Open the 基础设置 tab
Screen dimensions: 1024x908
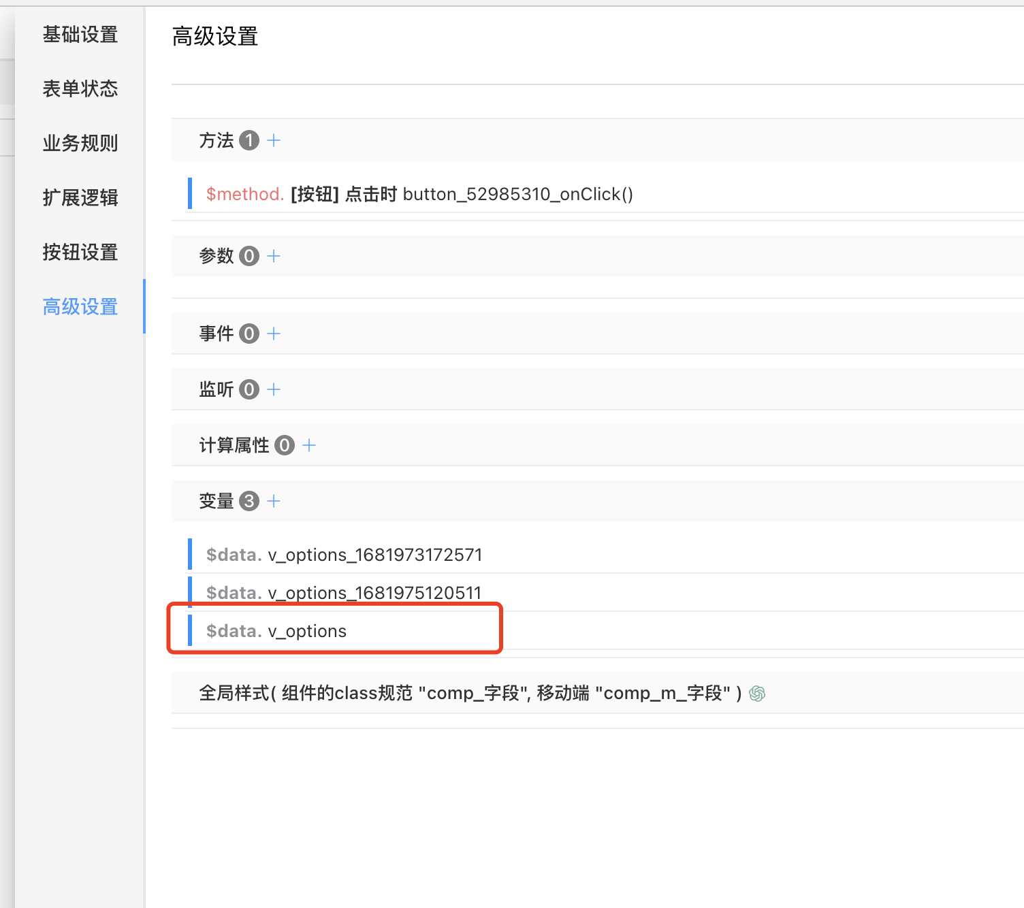click(80, 34)
